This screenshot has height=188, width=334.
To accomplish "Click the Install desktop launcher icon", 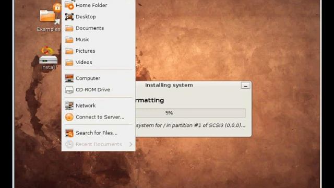I will [49, 58].
